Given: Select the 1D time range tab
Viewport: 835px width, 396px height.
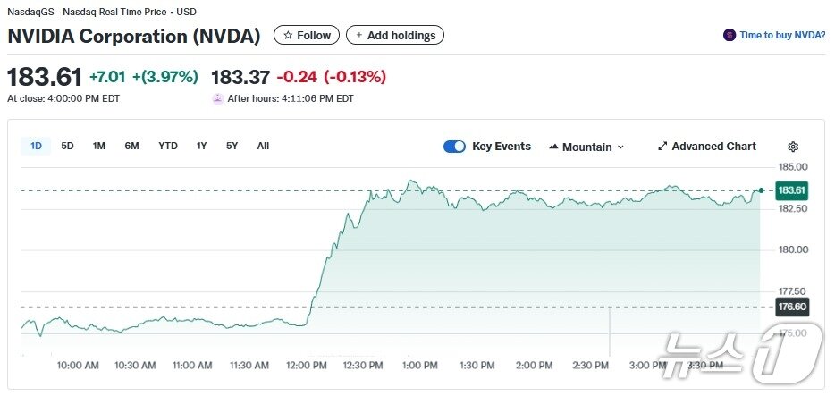Looking at the screenshot, I should coord(36,146).
